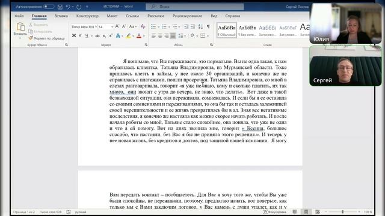Click the Decrease font size icon
385x216 pixels.
[x=124, y=26]
